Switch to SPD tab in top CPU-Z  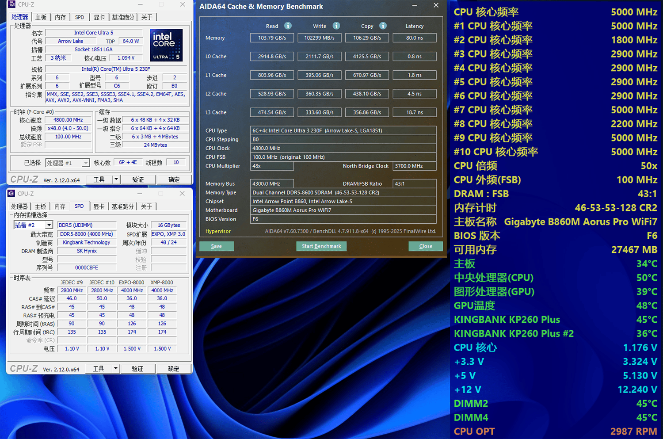point(80,17)
